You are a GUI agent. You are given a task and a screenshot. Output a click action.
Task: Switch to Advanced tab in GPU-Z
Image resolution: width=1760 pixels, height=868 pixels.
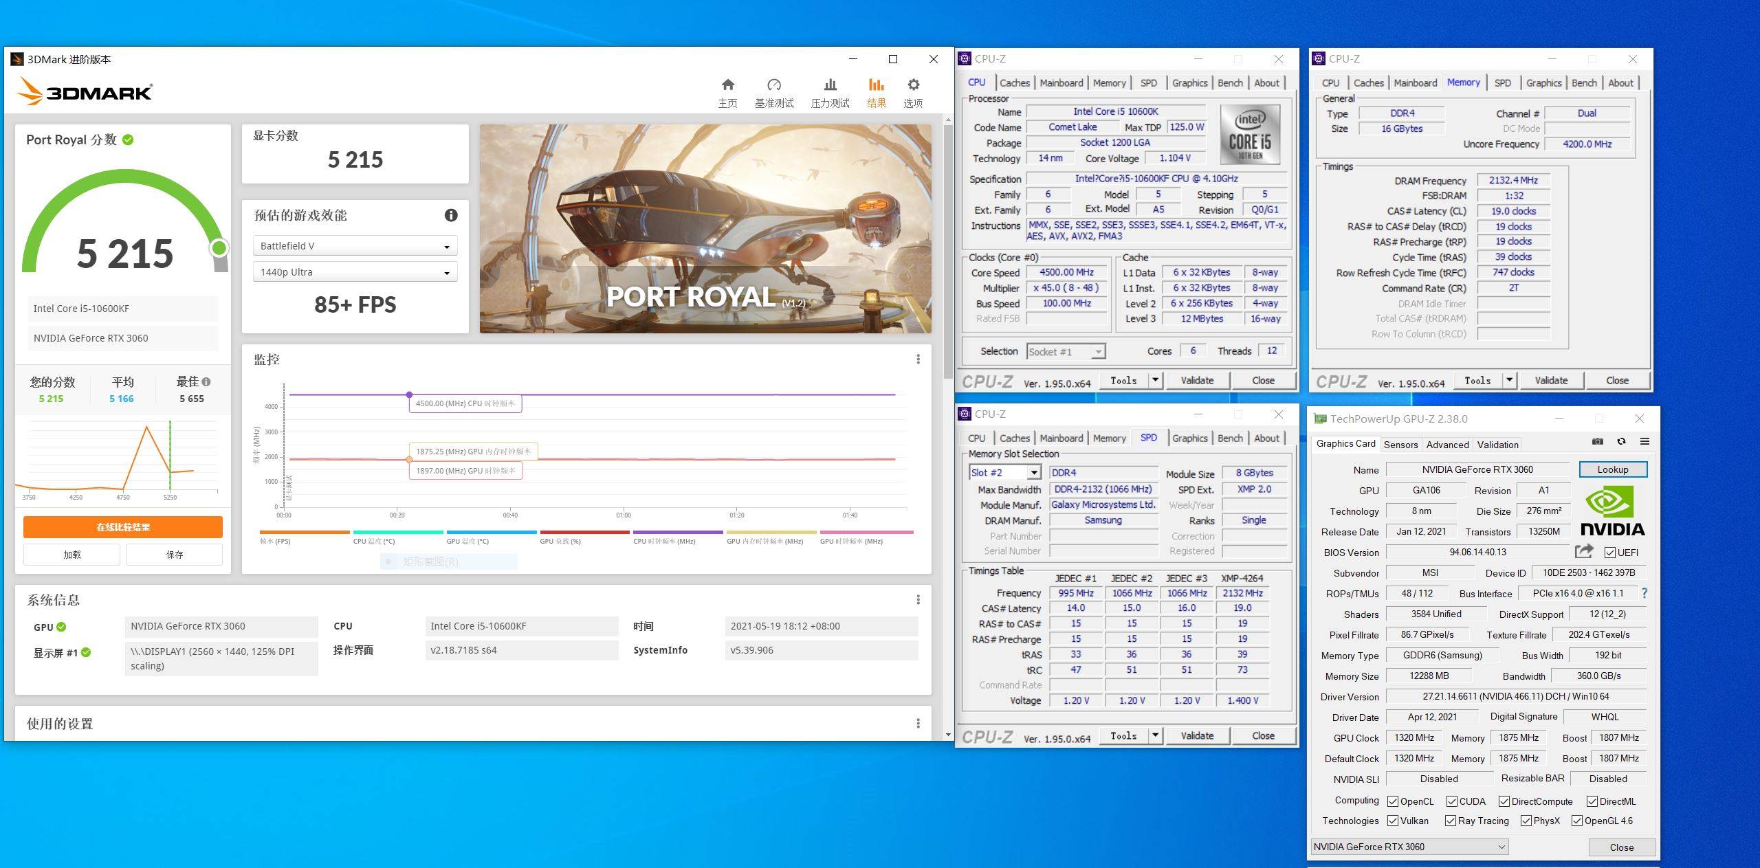tap(1447, 445)
